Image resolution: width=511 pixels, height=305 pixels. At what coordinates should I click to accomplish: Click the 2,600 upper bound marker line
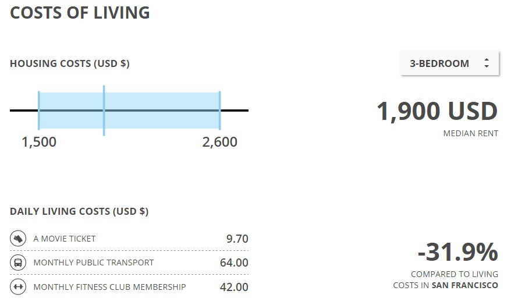(x=220, y=111)
